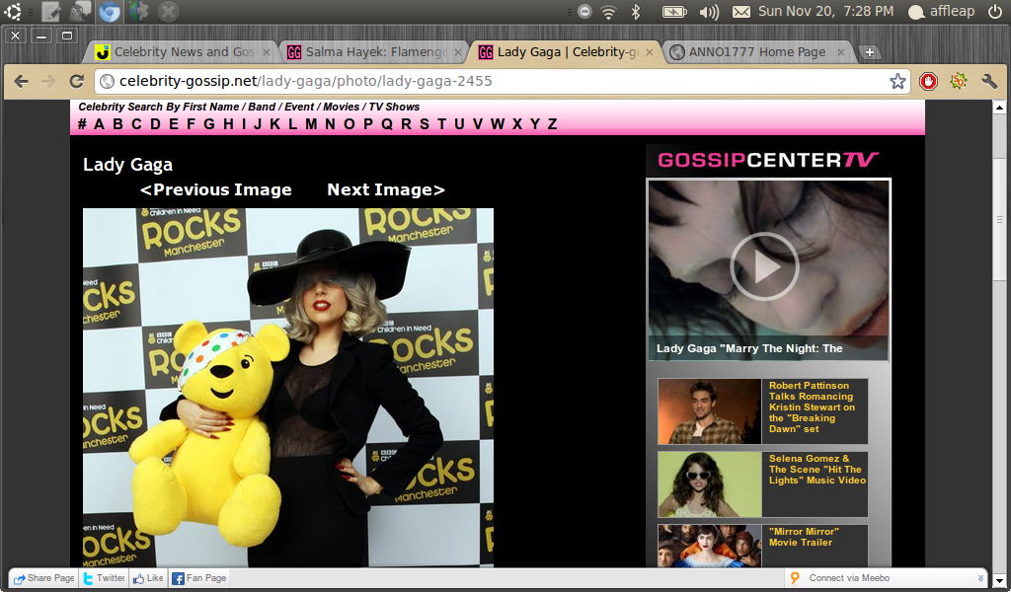The width and height of the screenshot is (1011, 592).
Task: Open a new browser tab
Action: pos(869,52)
